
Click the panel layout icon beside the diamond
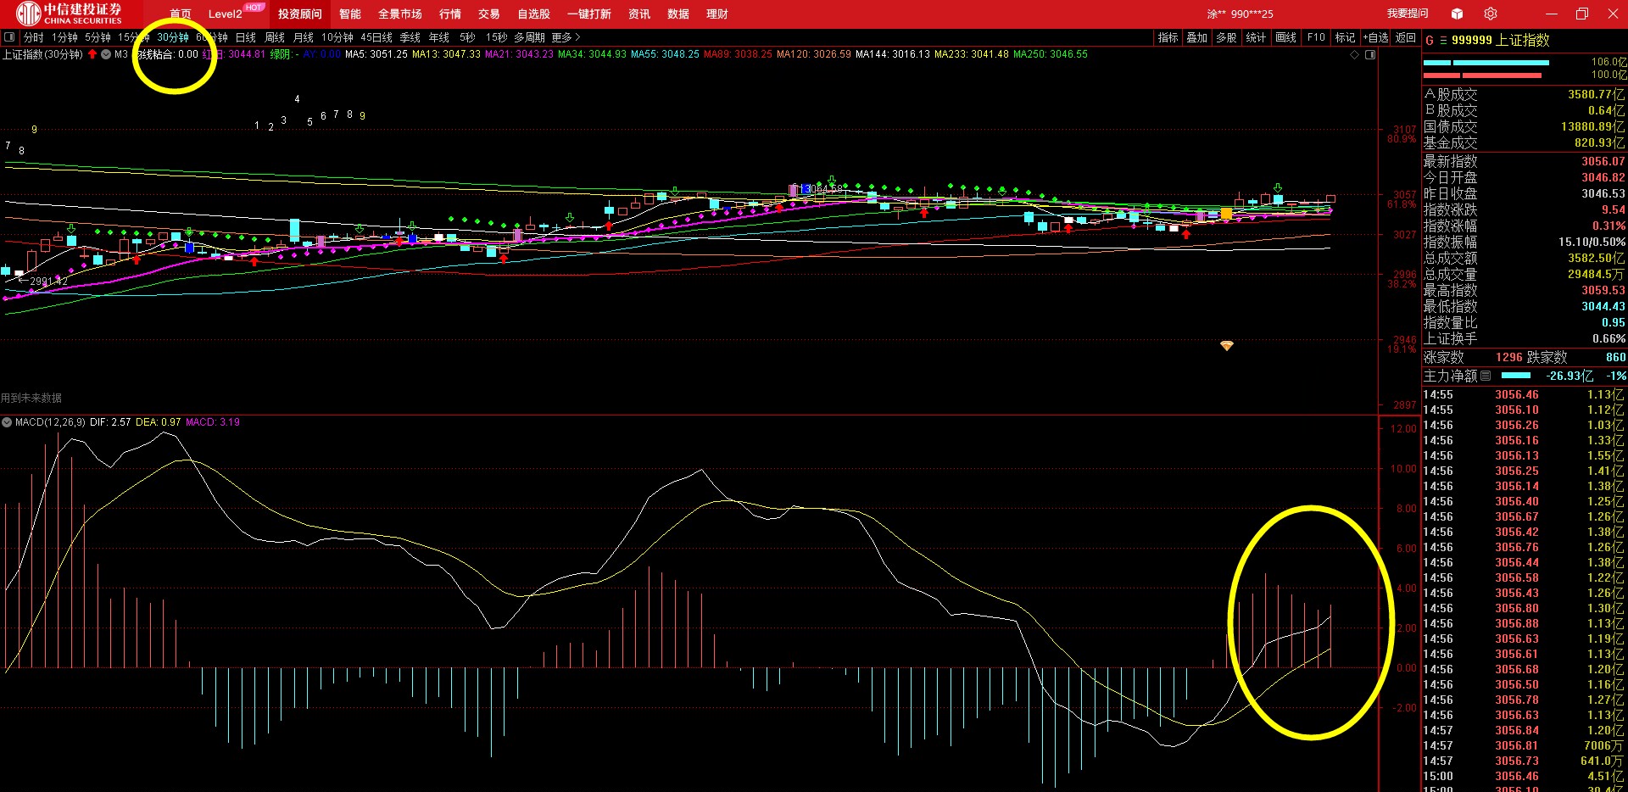pos(1370,54)
